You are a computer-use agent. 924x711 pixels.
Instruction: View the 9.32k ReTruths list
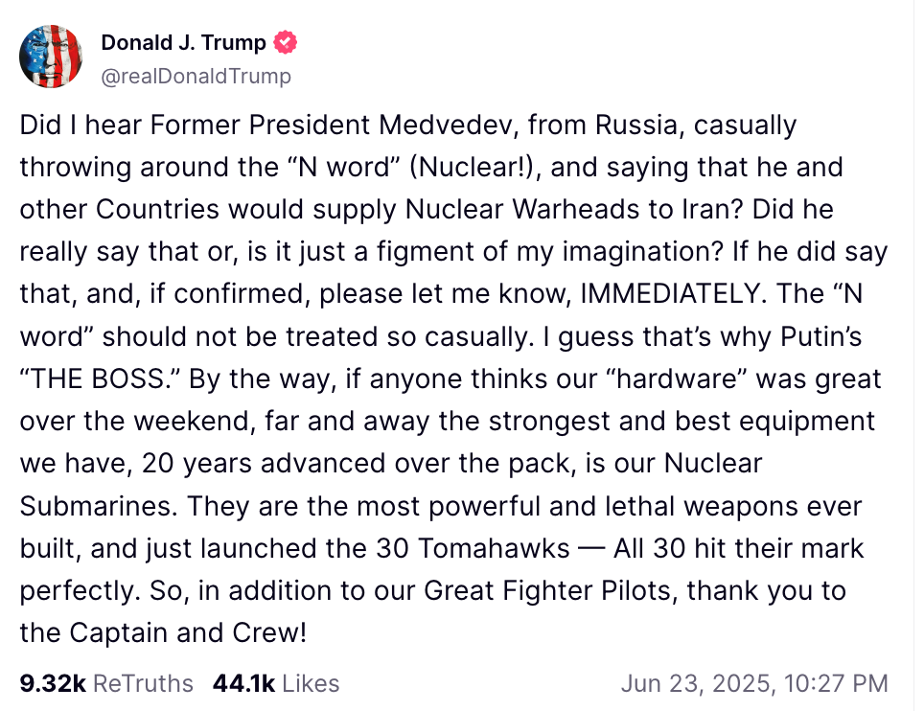click(106, 683)
